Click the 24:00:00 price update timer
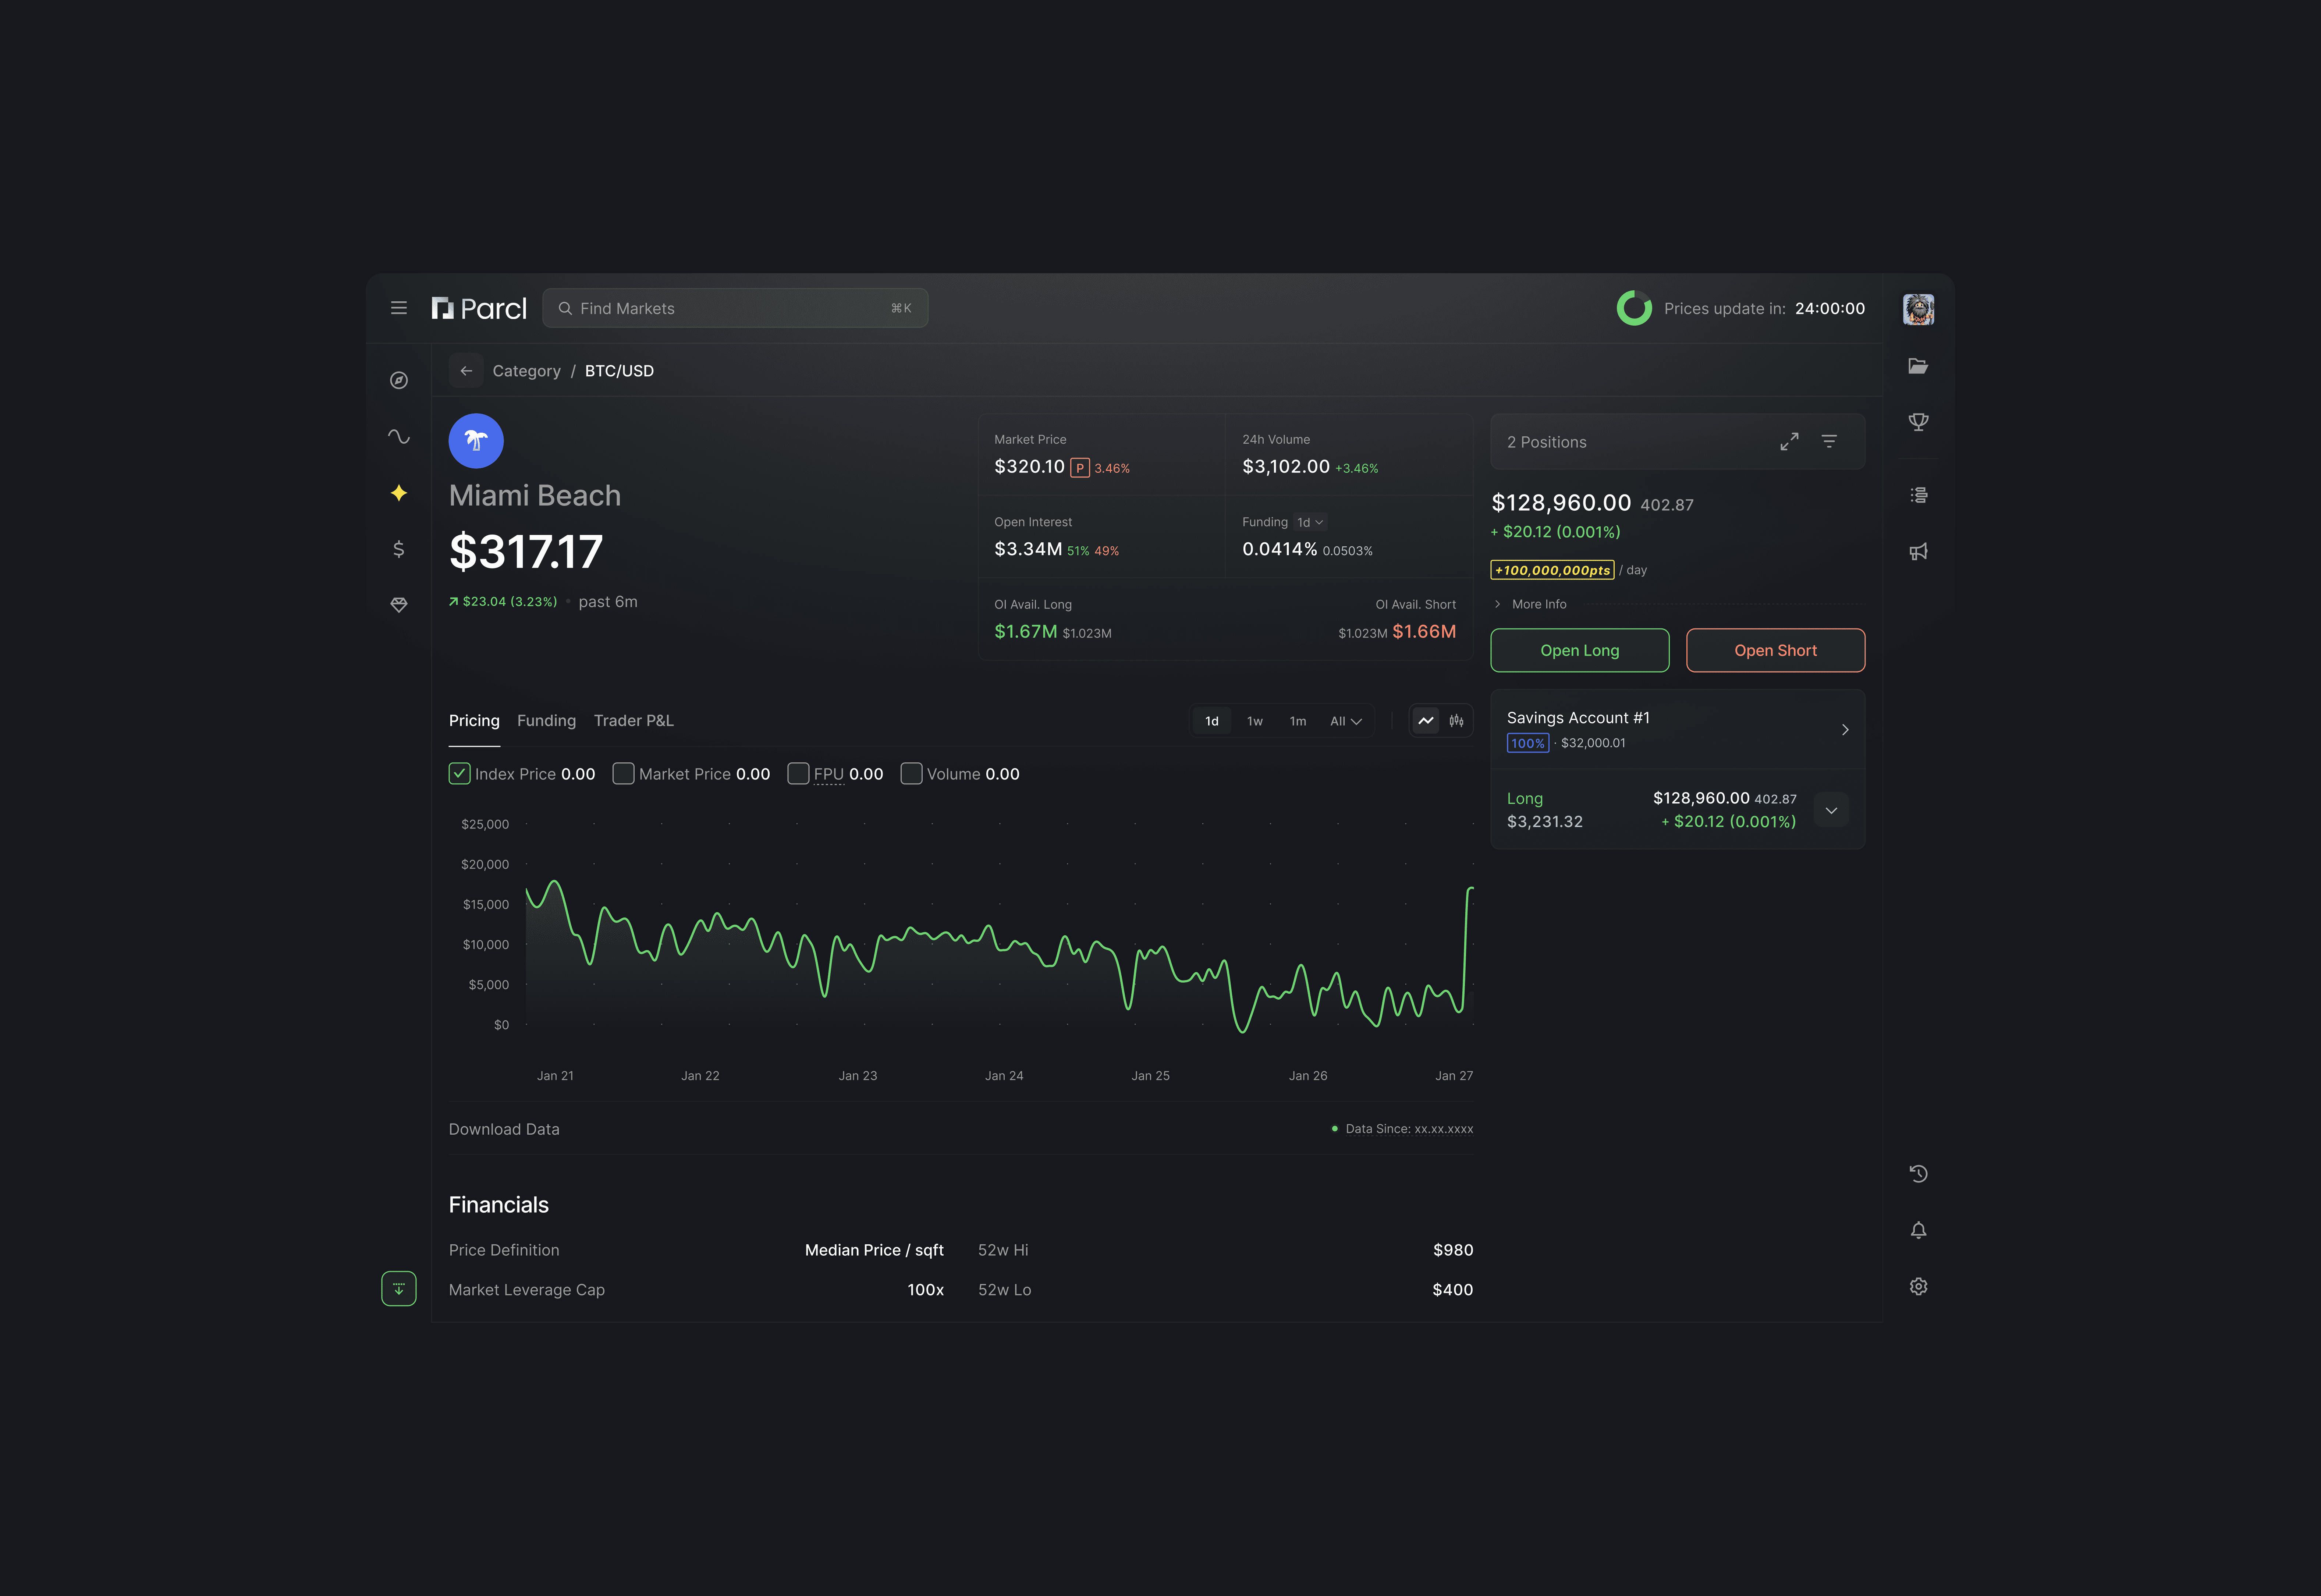 (1829, 309)
